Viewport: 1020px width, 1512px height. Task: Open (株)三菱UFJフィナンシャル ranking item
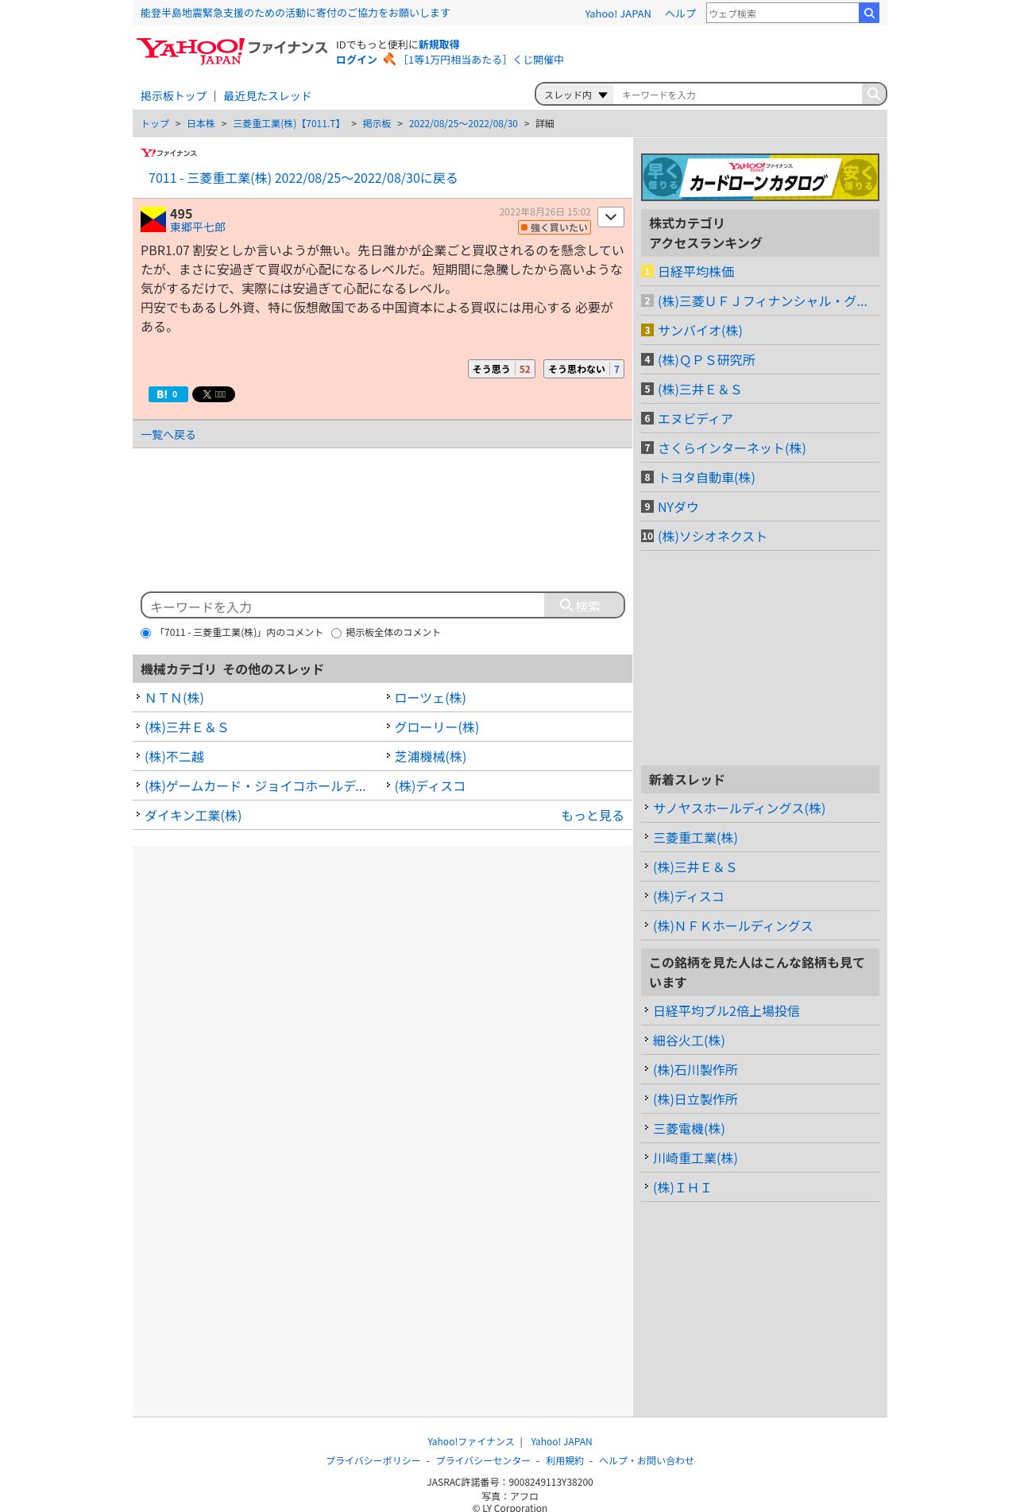pyautogui.click(x=763, y=301)
